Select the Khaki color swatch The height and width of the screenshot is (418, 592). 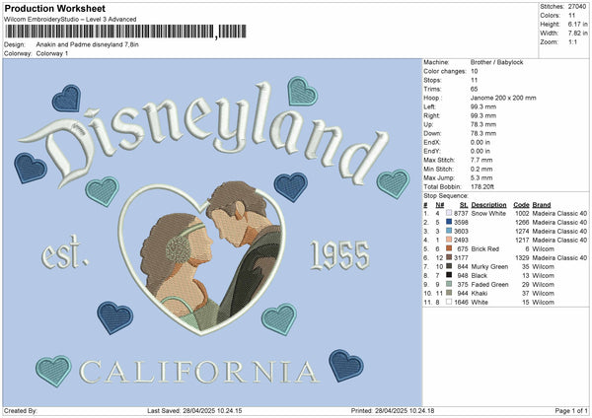click(x=449, y=293)
